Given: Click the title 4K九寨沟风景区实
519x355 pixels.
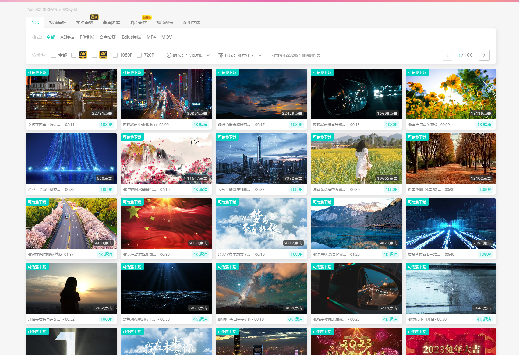Looking at the screenshot, I should pyautogui.click(x=329, y=254).
